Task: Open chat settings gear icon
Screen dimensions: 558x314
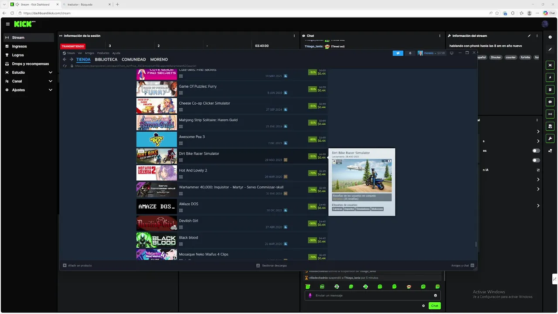Action: pyautogui.click(x=423, y=306)
